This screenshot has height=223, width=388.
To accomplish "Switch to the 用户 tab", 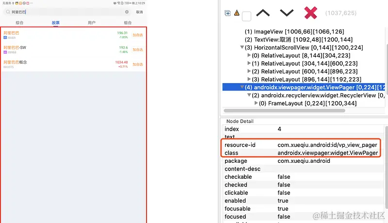I will (x=92, y=22).
